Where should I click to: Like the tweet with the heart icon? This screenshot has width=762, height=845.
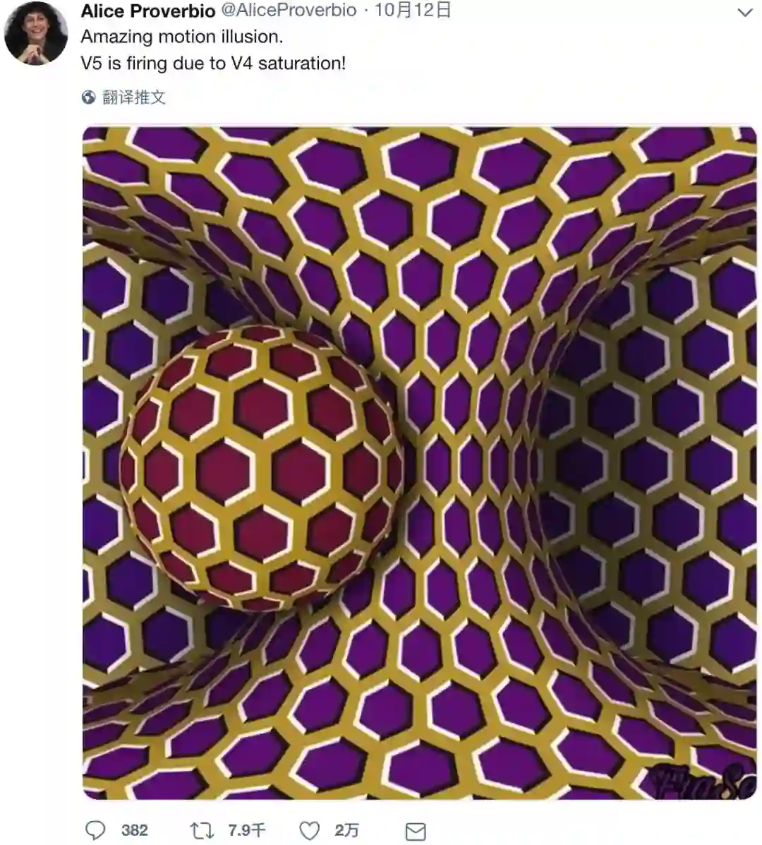click(309, 830)
